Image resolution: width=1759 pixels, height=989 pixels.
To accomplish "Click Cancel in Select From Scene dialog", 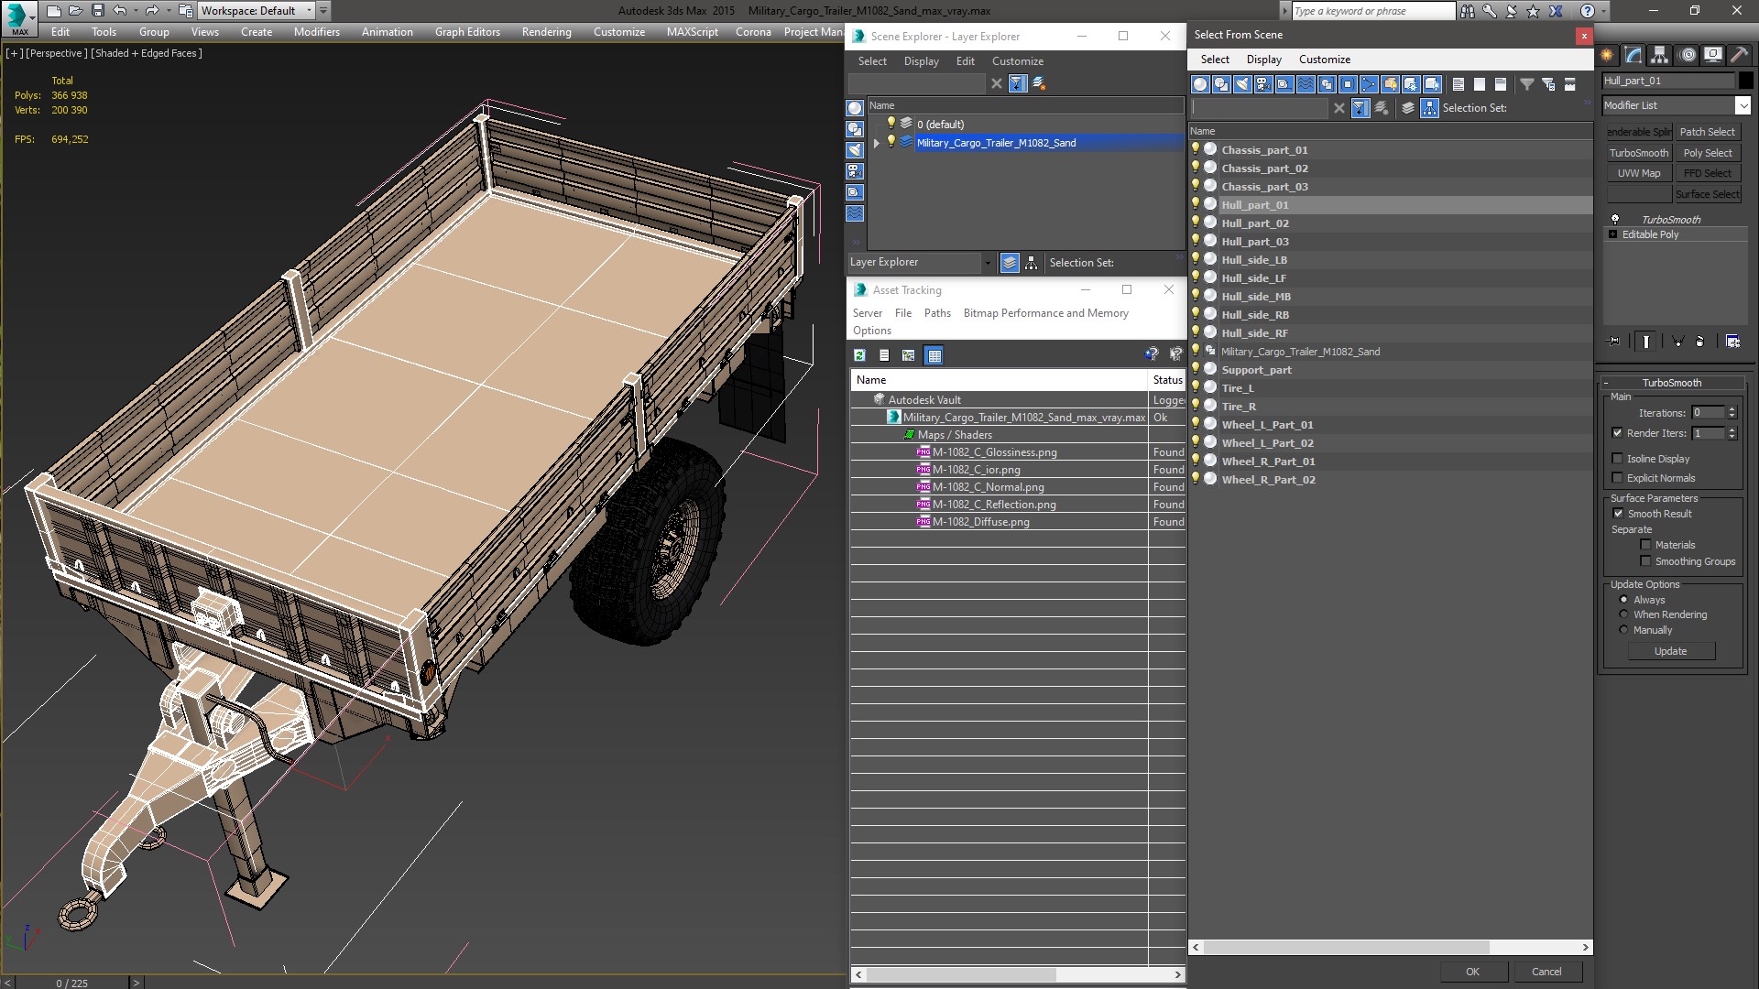I will click(x=1546, y=972).
